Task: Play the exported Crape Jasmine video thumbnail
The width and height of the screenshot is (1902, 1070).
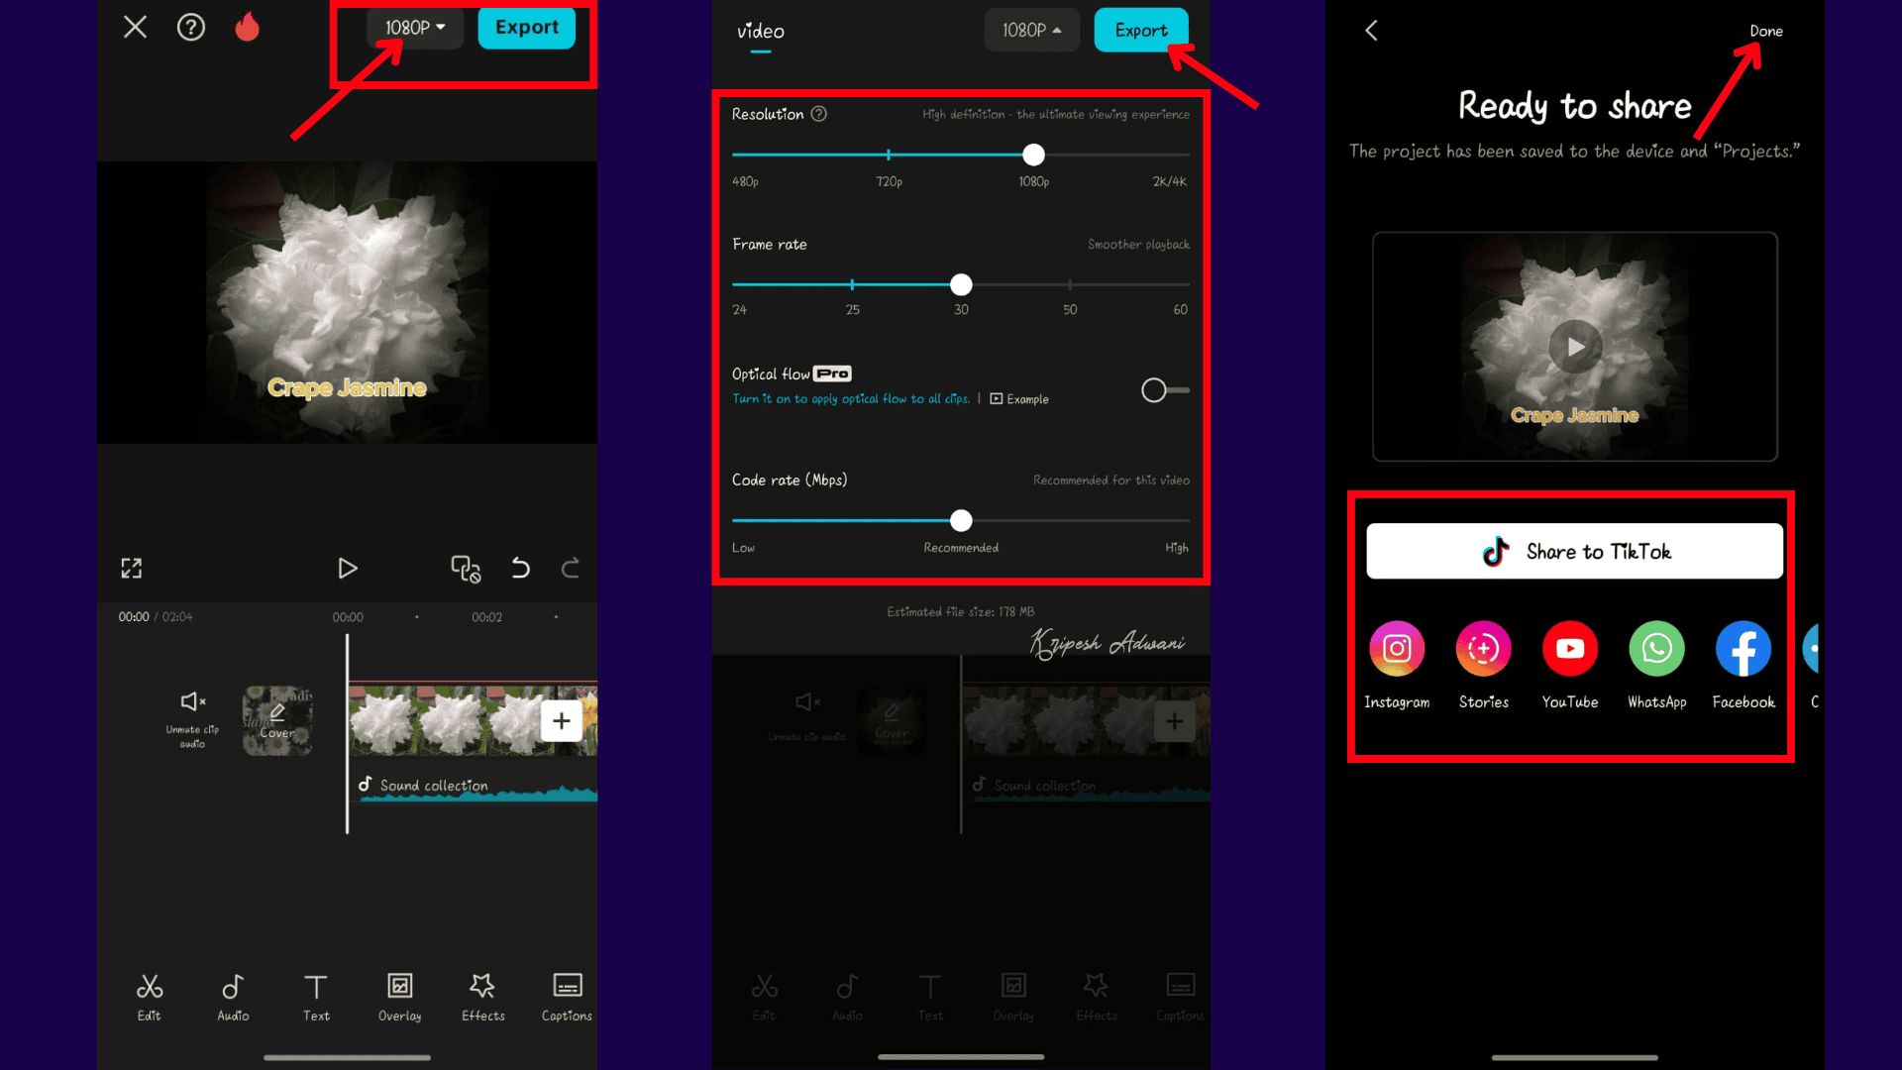Action: (1574, 347)
